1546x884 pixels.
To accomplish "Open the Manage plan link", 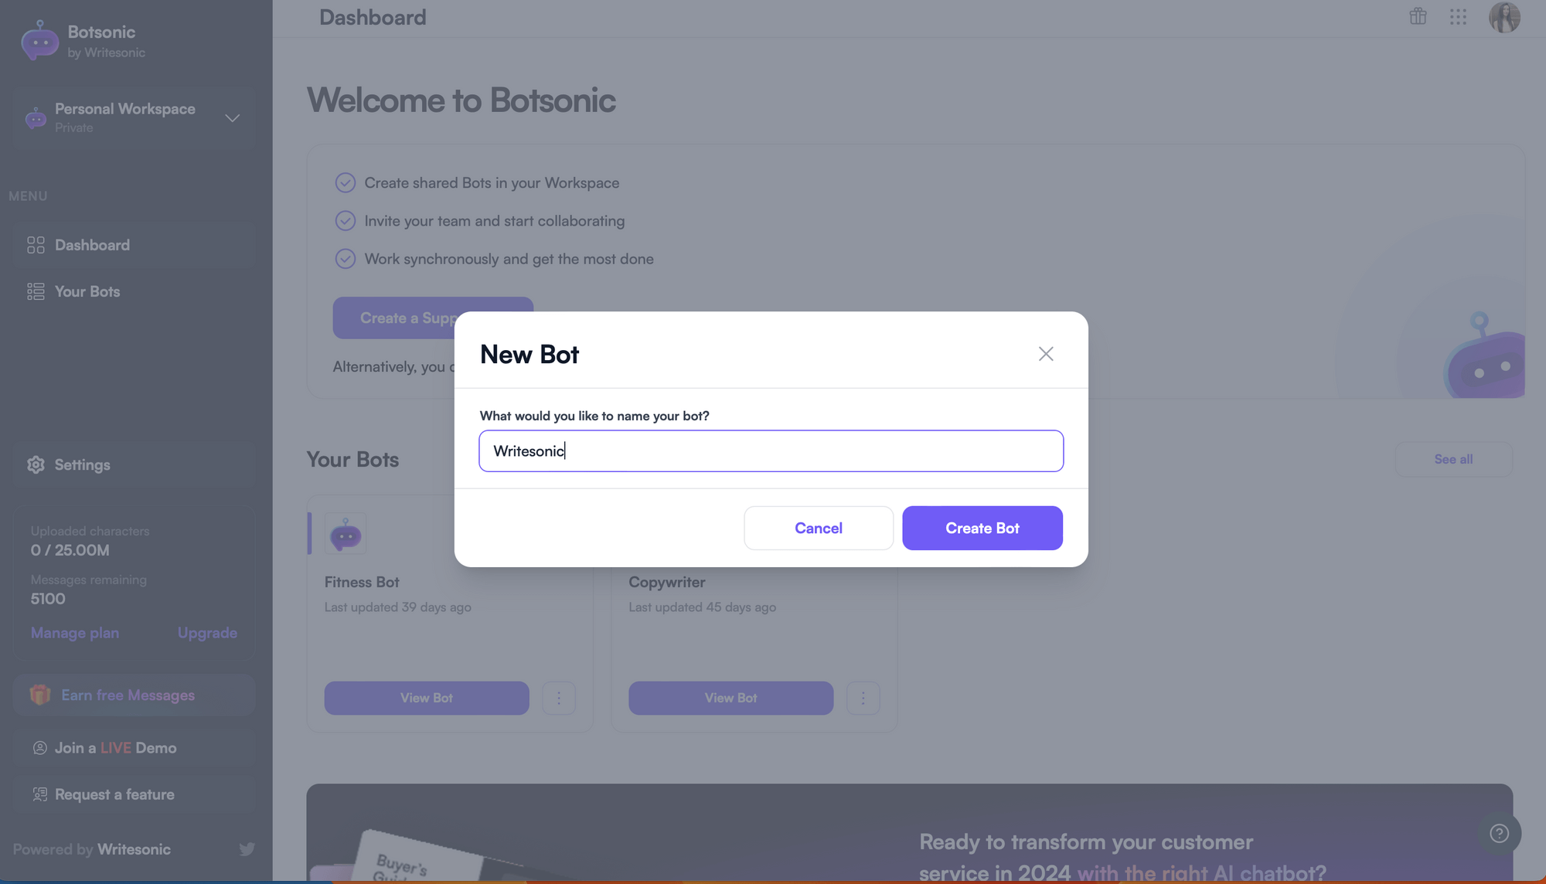I will click(x=75, y=633).
